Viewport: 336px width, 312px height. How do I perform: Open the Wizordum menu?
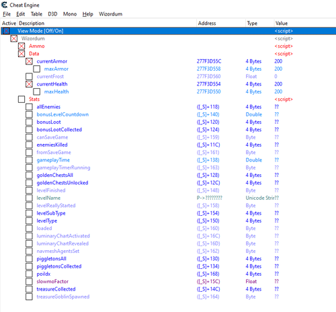[111, 14]
